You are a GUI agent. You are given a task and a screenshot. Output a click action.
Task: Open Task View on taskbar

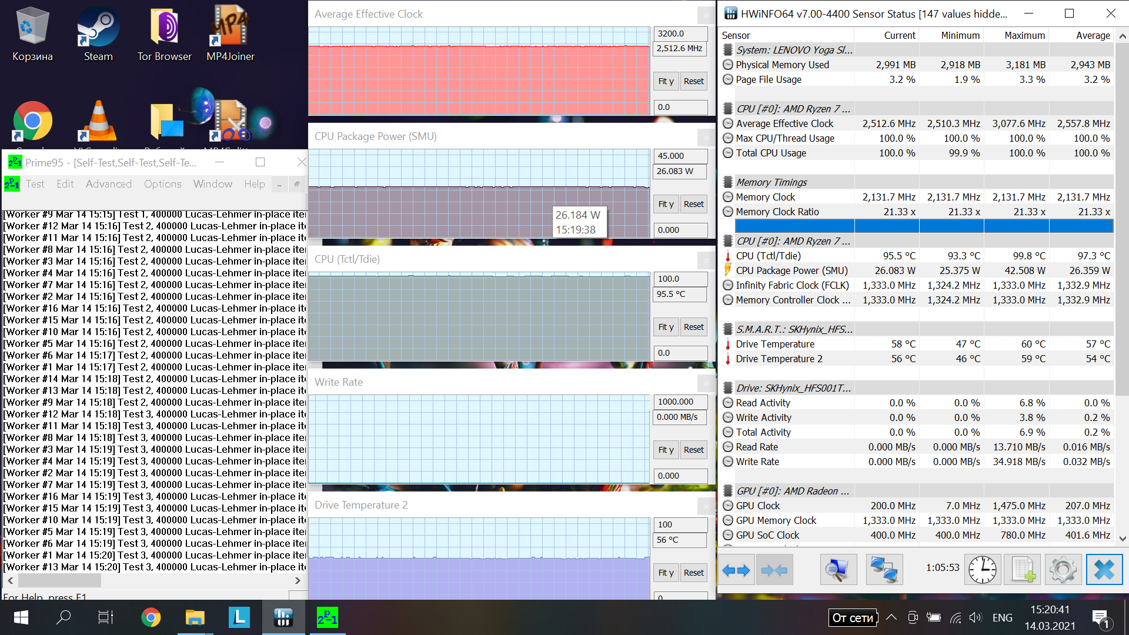click(106, 617)
